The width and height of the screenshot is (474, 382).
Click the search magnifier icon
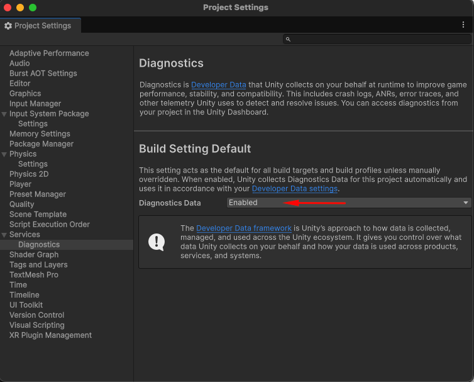click(288, 40)
